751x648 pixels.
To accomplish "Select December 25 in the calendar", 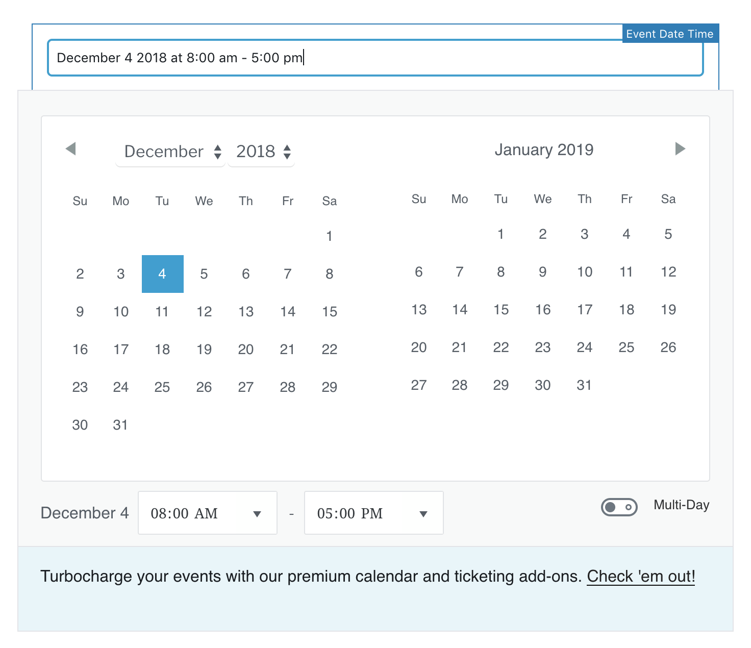I will point(162,387).
